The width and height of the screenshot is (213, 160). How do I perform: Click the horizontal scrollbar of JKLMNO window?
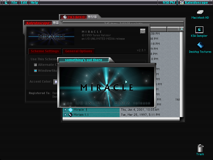(x=121, y=119)
